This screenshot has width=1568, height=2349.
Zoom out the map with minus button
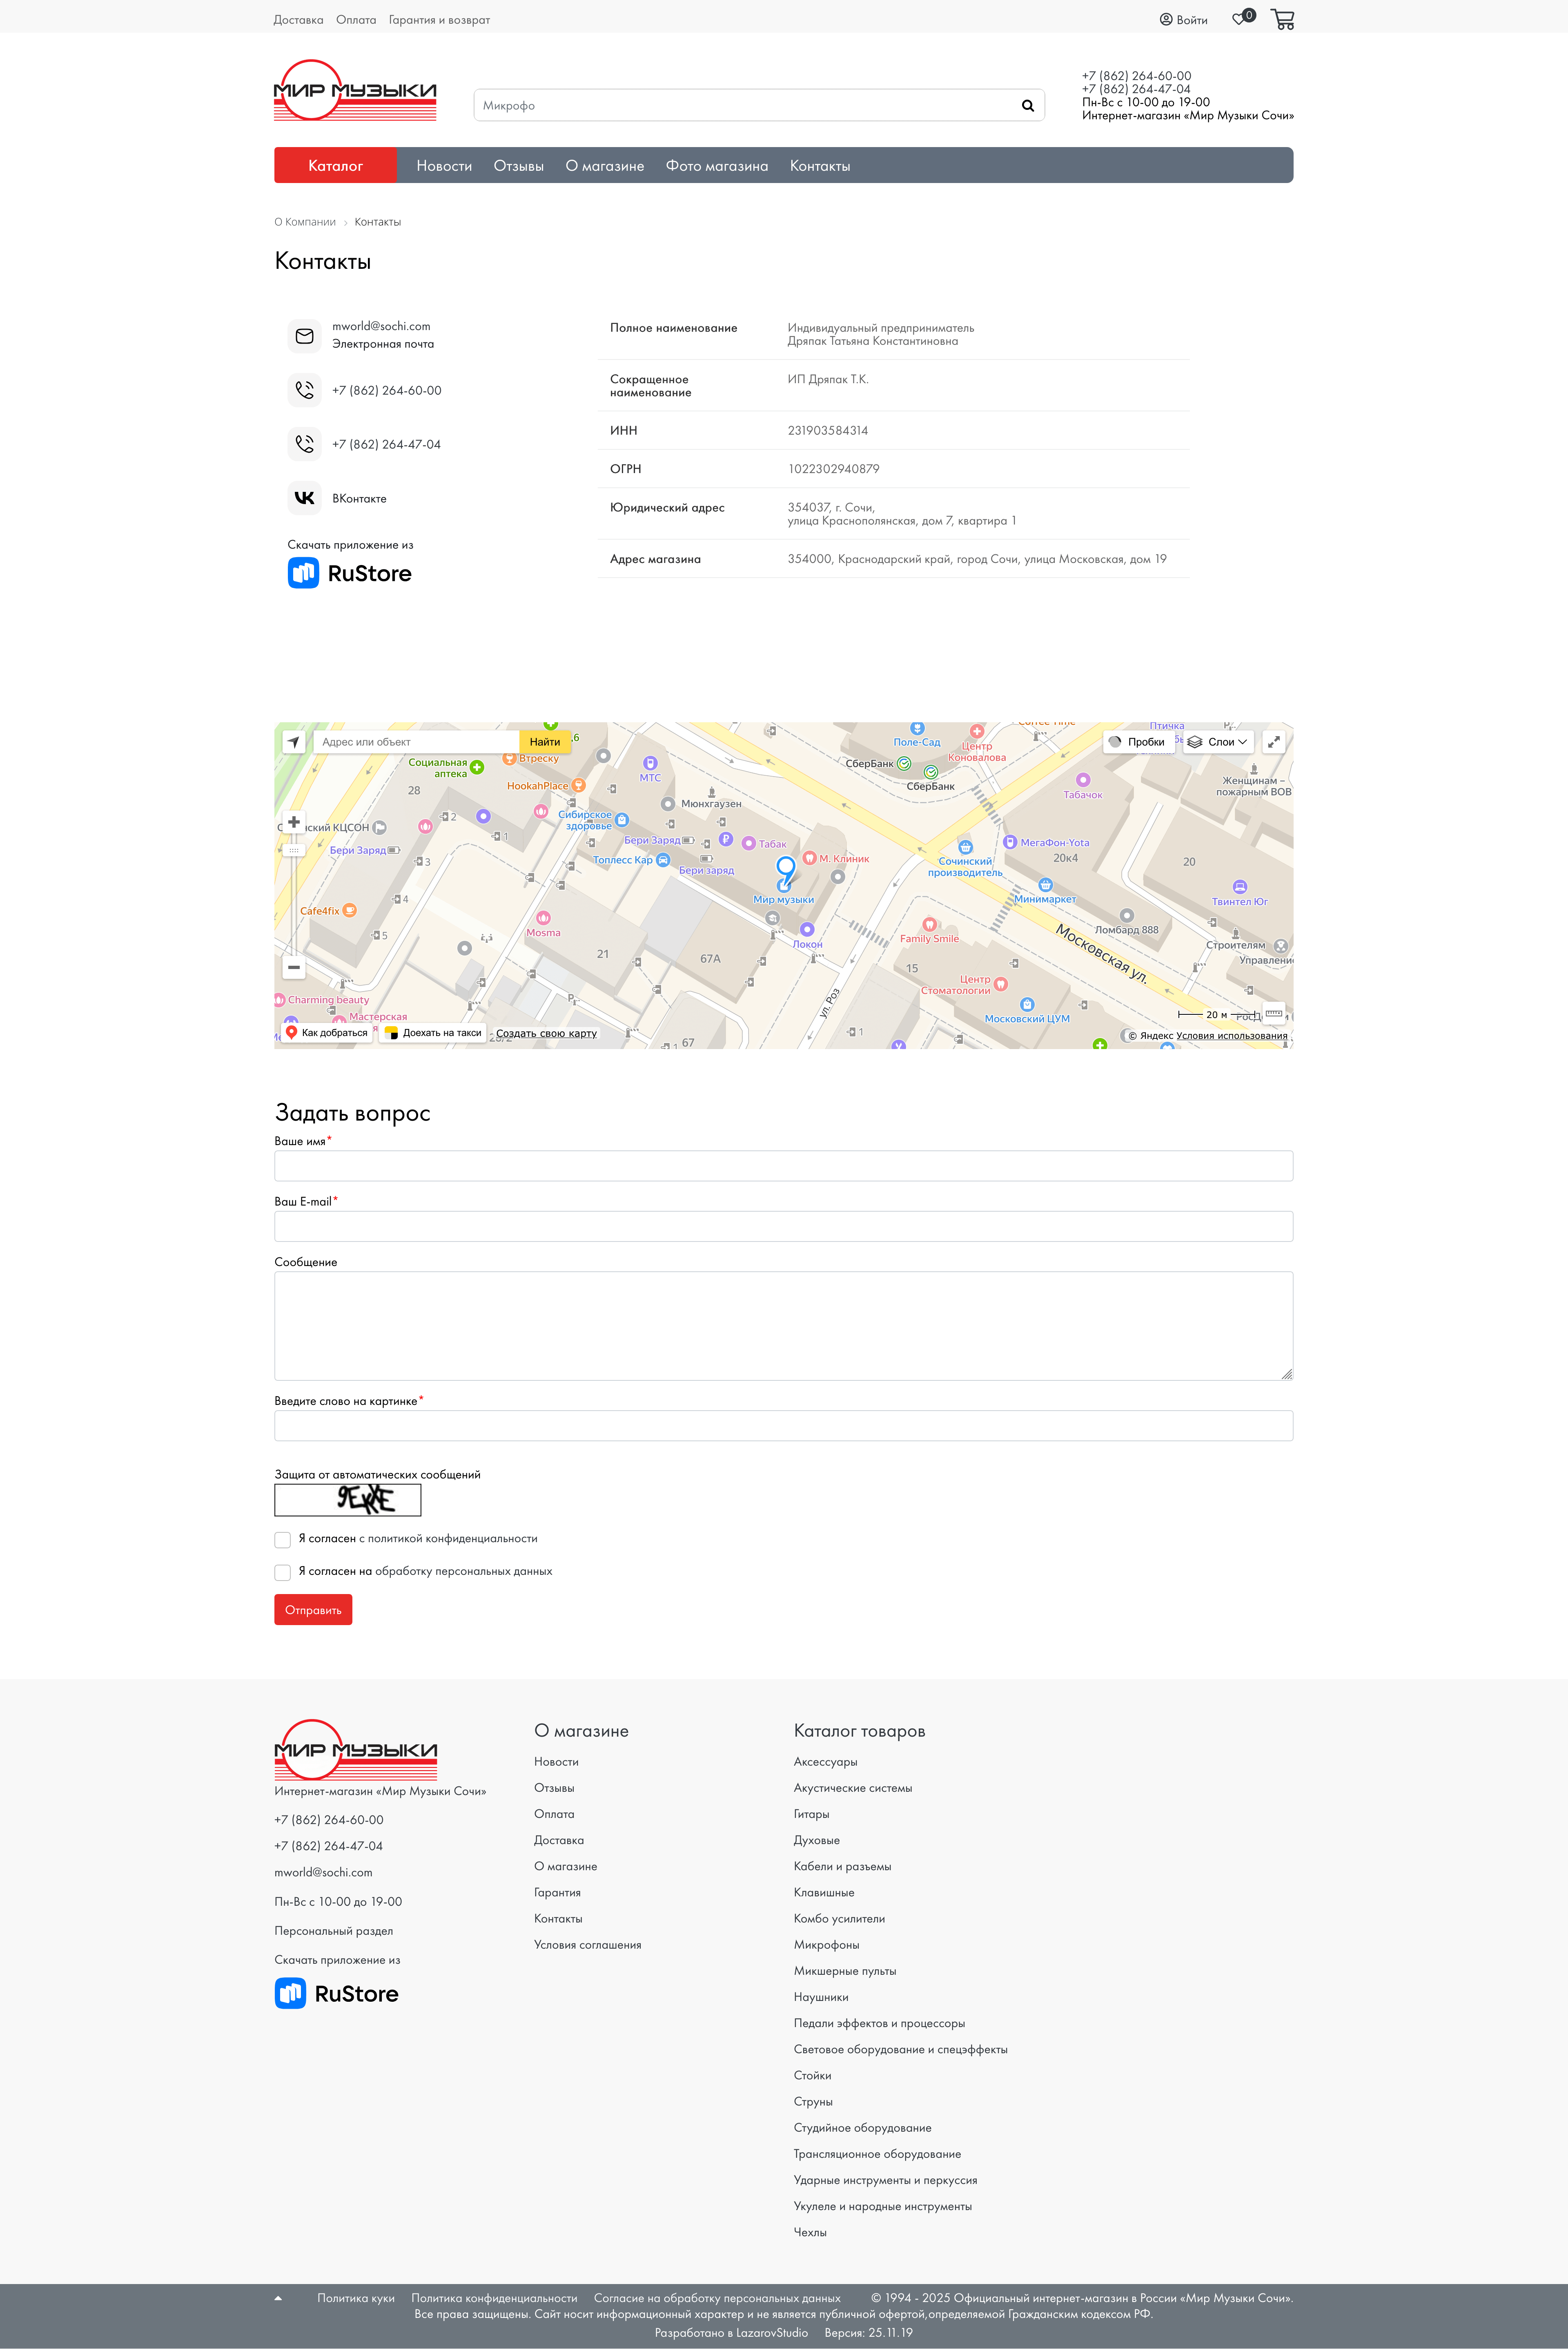(294, 967)
